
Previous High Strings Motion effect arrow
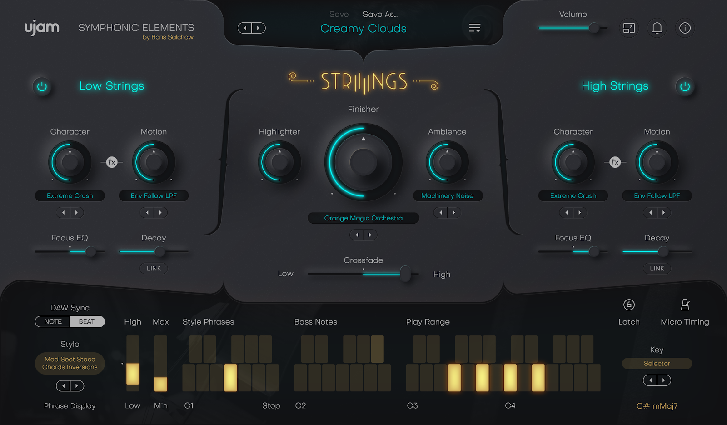tap(650, 212)
